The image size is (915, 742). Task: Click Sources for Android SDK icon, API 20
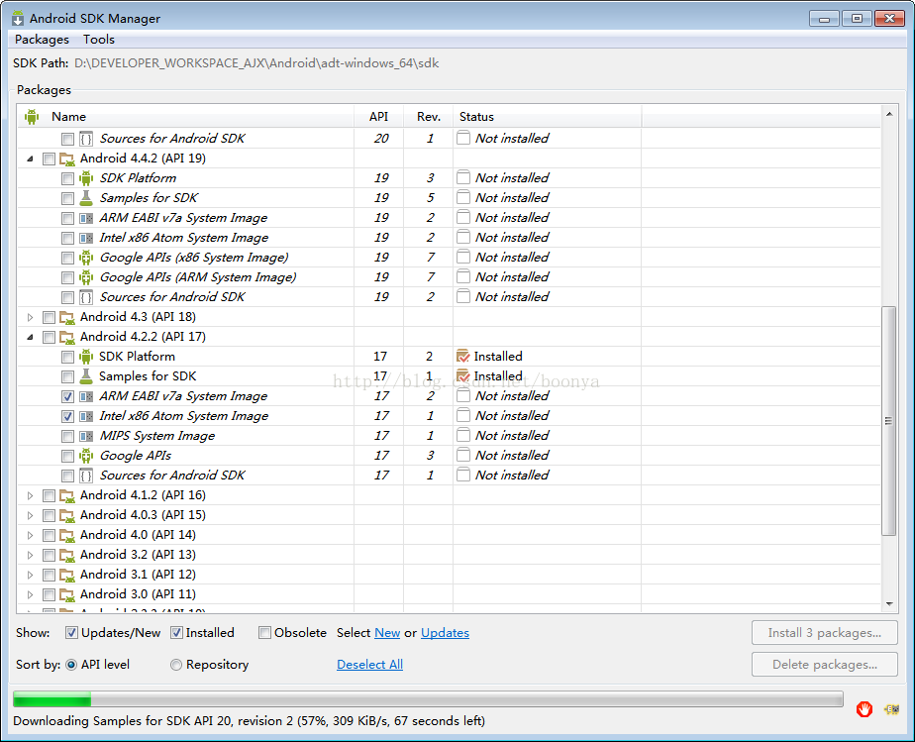(x=86, y=139)
